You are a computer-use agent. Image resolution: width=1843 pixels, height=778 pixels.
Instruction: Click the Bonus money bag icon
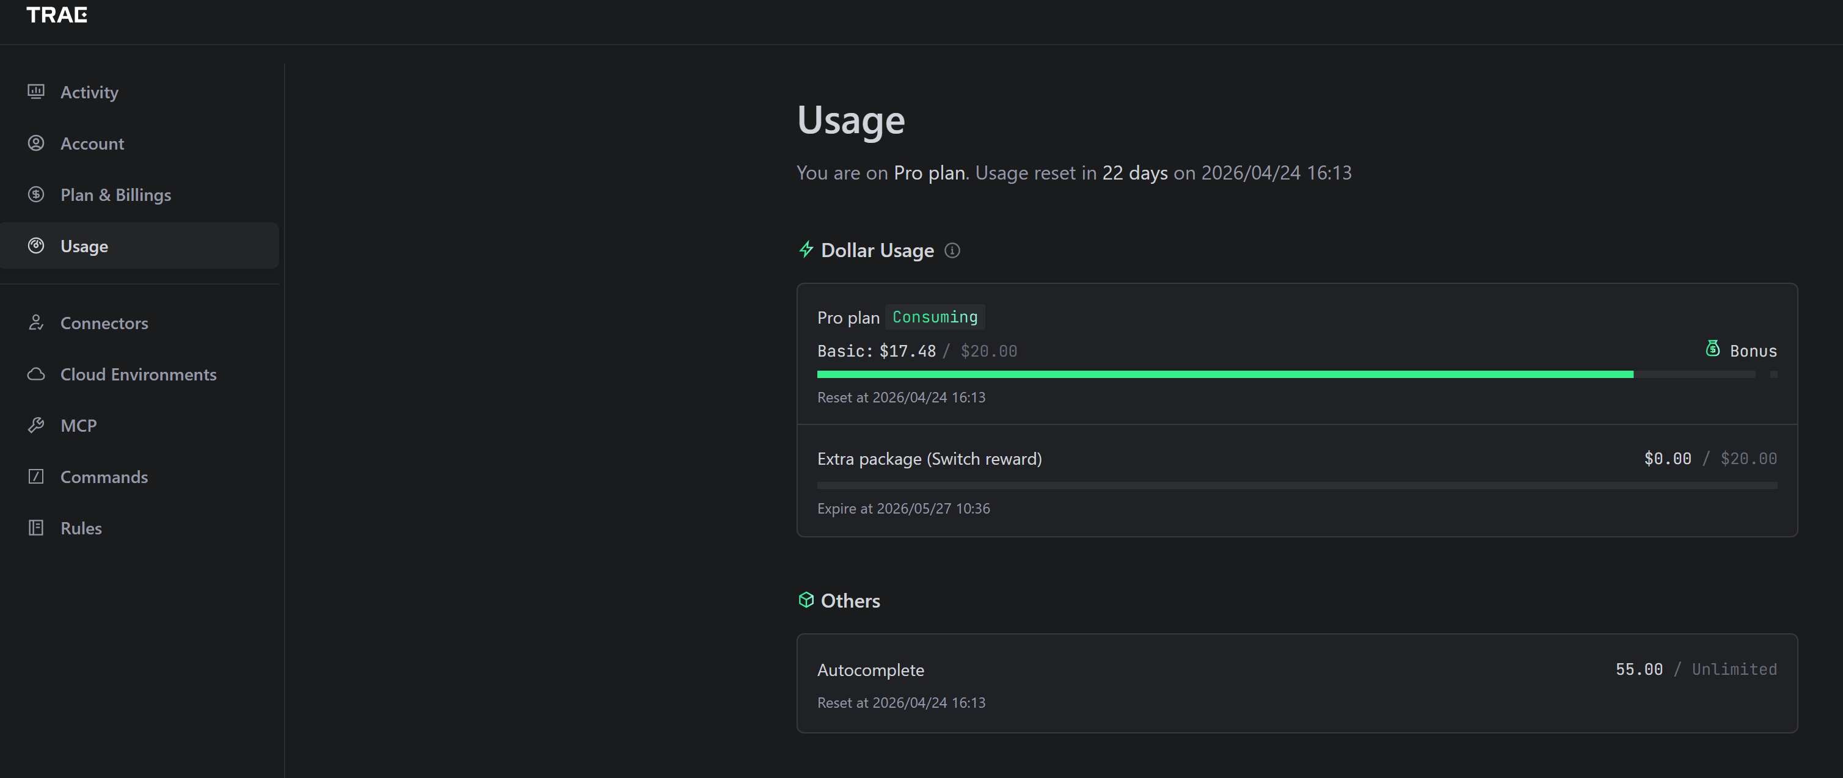coord(1713,348)
